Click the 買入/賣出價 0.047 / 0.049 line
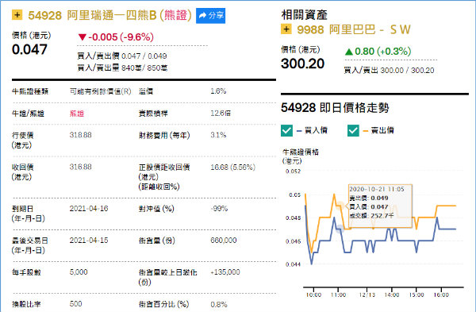The width and height of the screenshot is (476, 312). point(122,56)
